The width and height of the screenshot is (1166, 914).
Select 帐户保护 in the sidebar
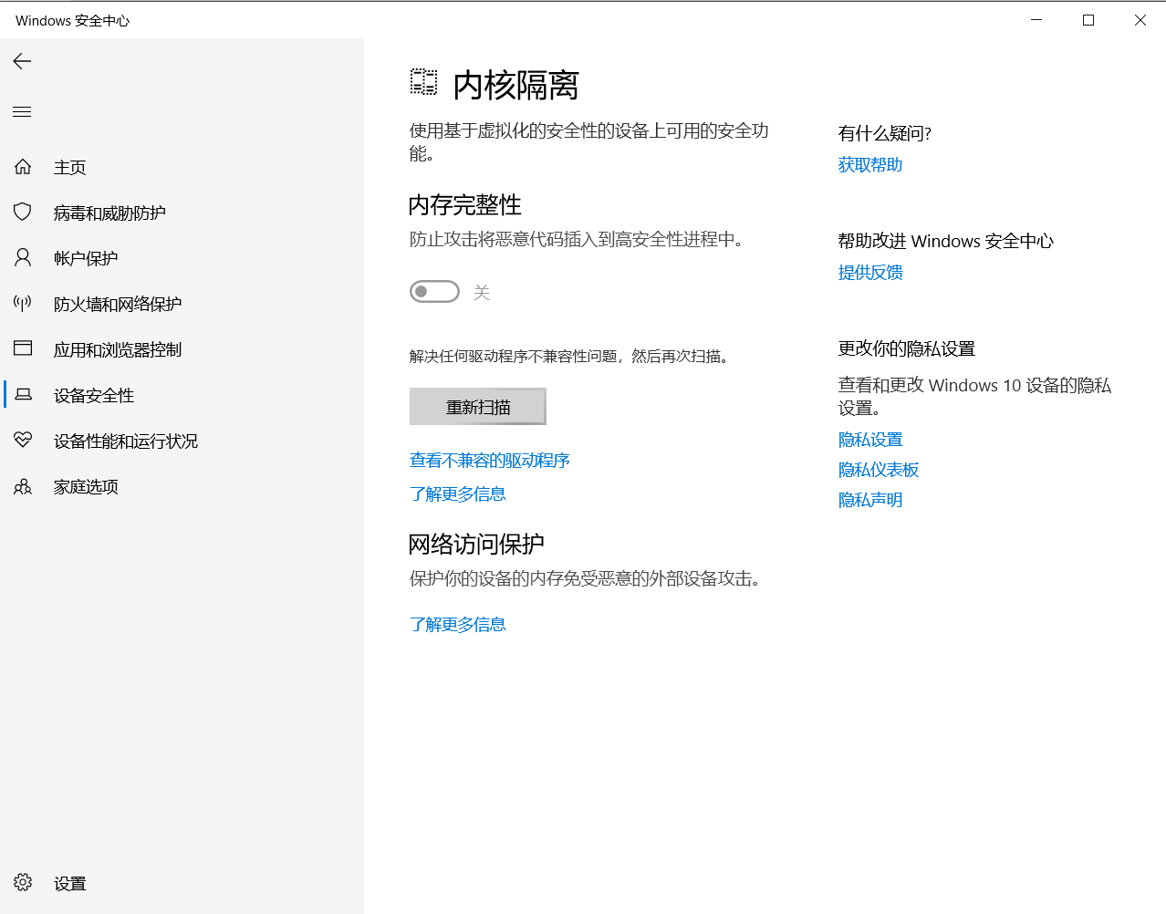pos(182,258)
